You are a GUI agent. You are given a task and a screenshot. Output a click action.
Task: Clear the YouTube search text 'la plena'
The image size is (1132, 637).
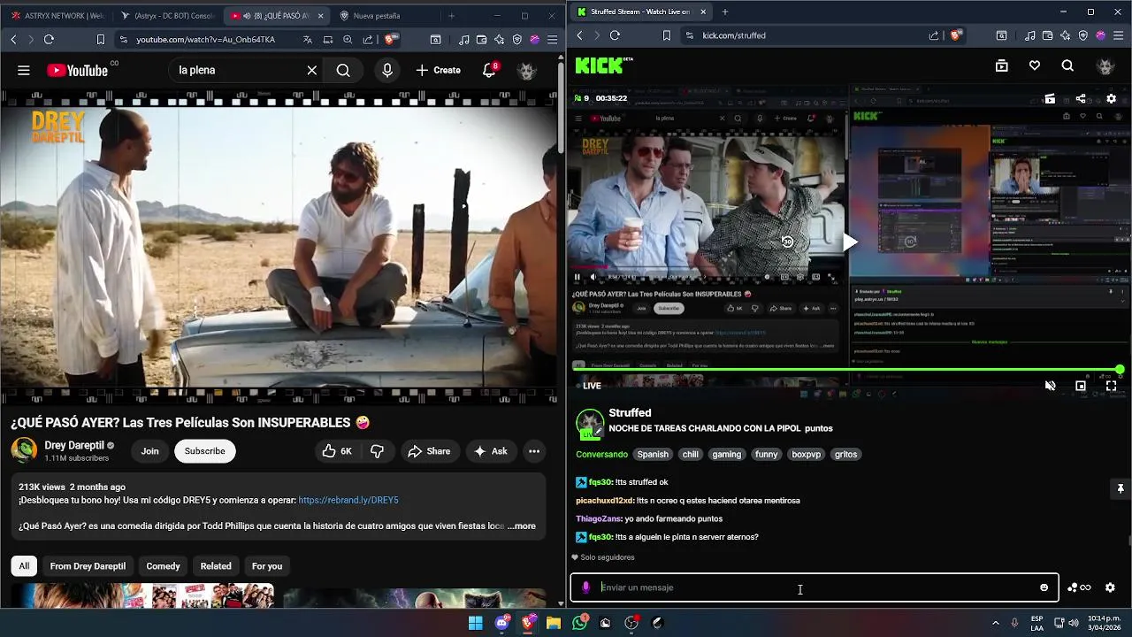[x=312, y=70]
